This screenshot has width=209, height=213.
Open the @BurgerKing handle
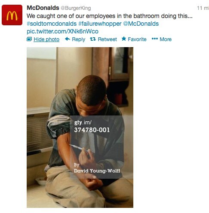point(76,8)
